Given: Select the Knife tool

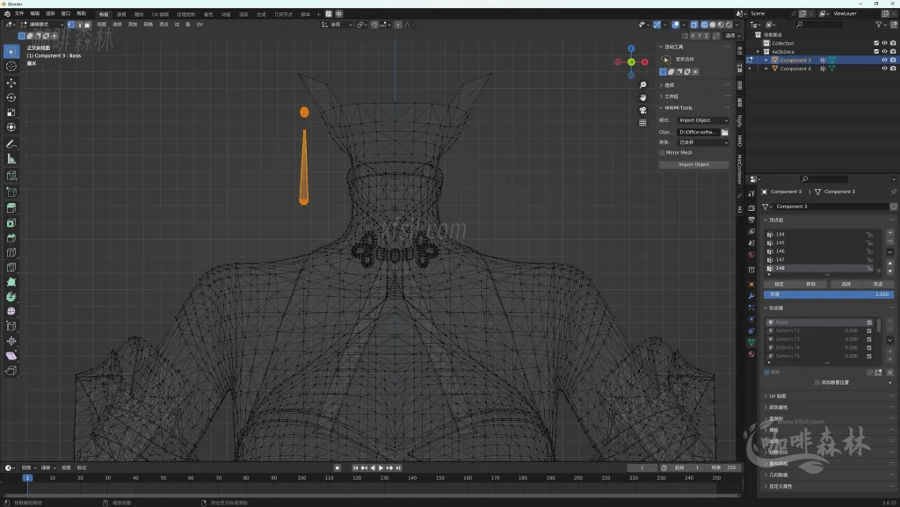Looking at the screenshot, I should (11, 267).
